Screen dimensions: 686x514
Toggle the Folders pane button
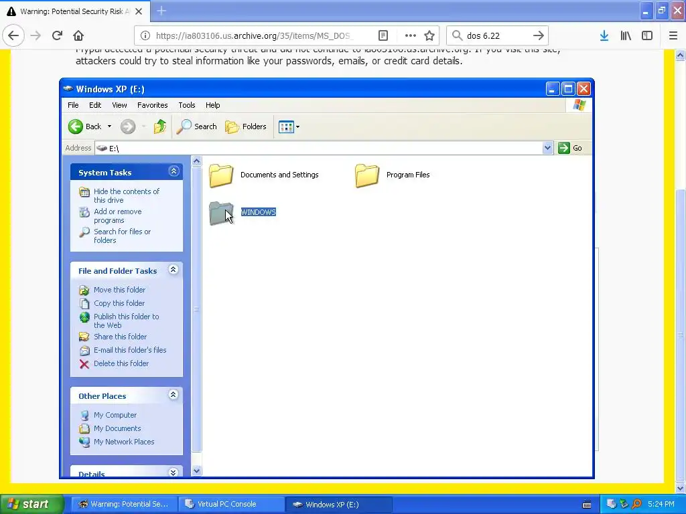click(x=246, y=126)
